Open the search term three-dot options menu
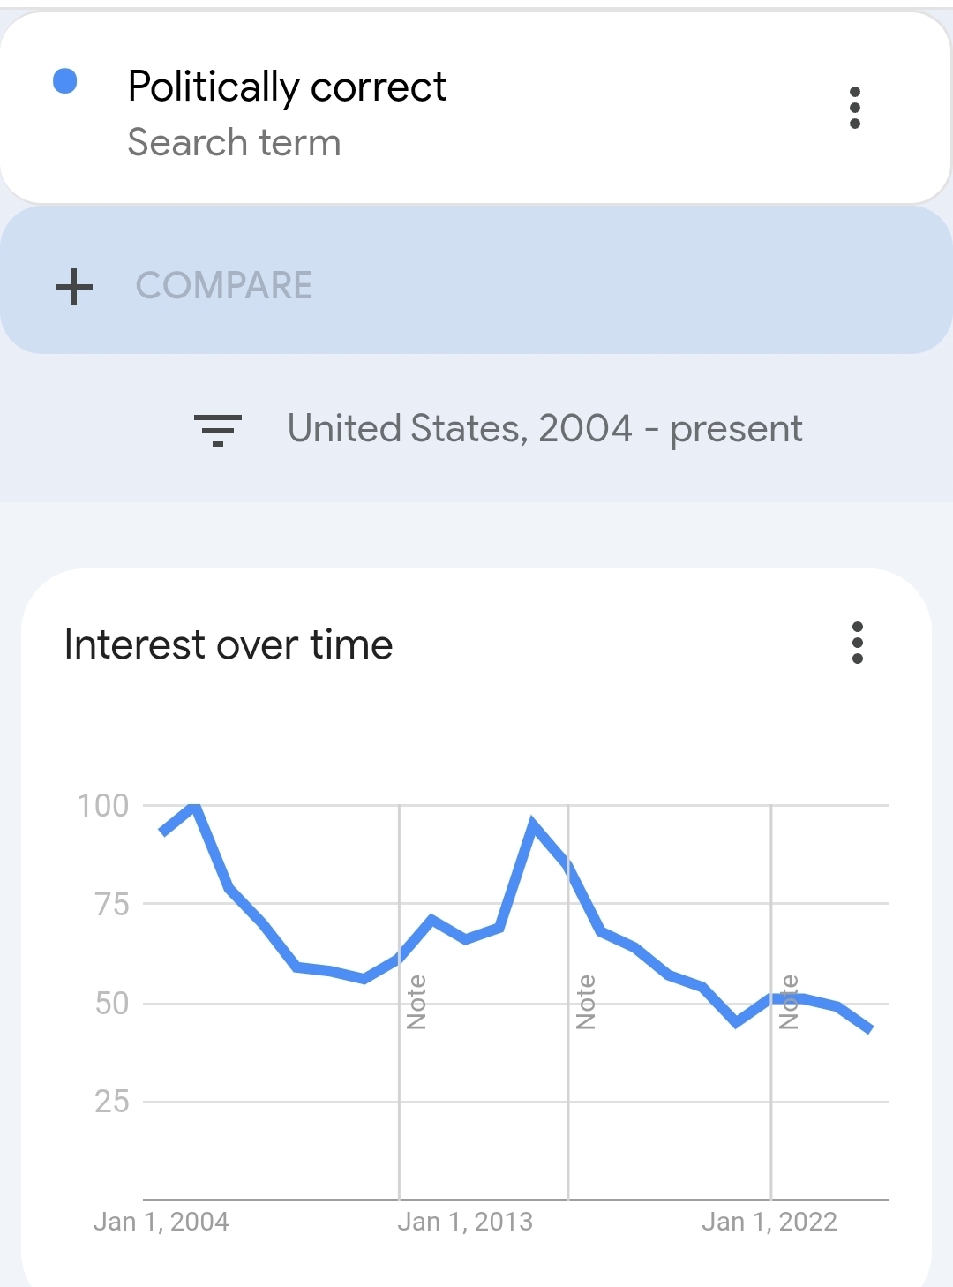The image size is (953, 1287). 854,108
